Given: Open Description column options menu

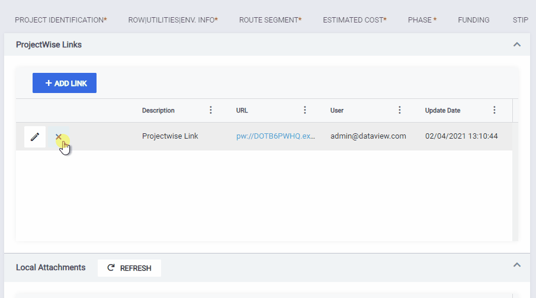Looking at the screenshot, I should pyautogui.click(x=211, y=110).
